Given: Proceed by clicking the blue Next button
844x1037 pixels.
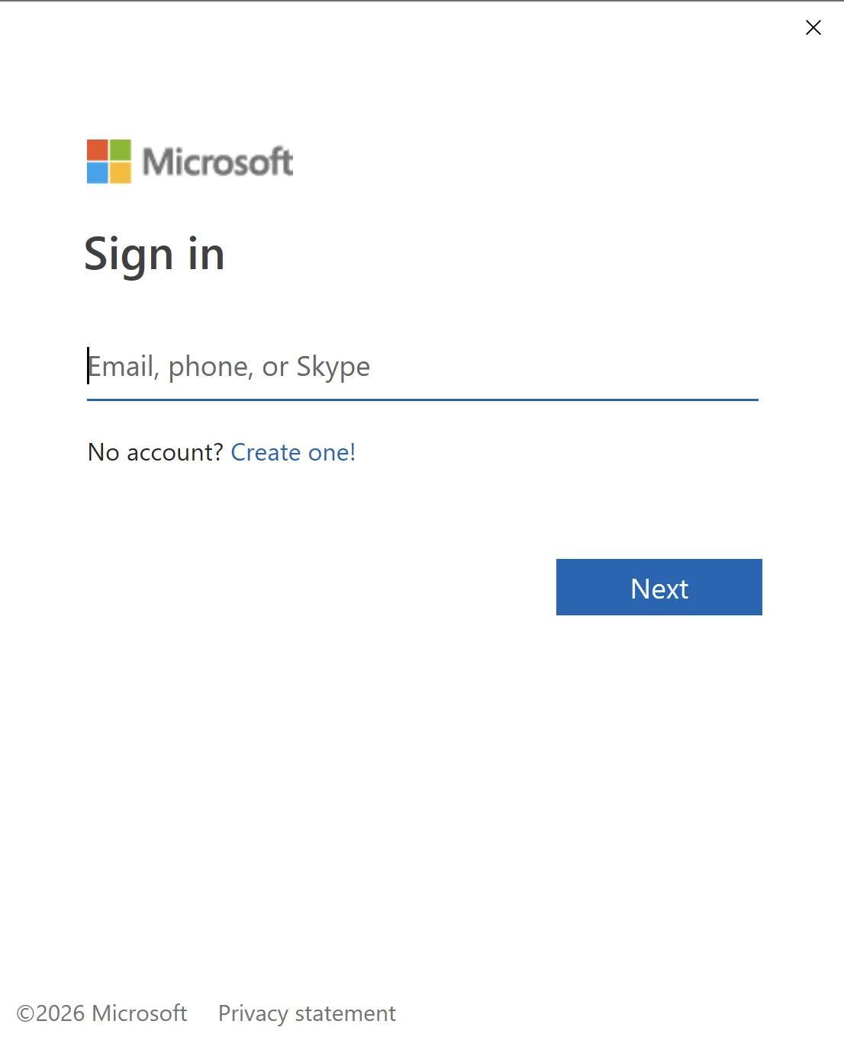Looking at the screenshot, I should tap(659, 587).
